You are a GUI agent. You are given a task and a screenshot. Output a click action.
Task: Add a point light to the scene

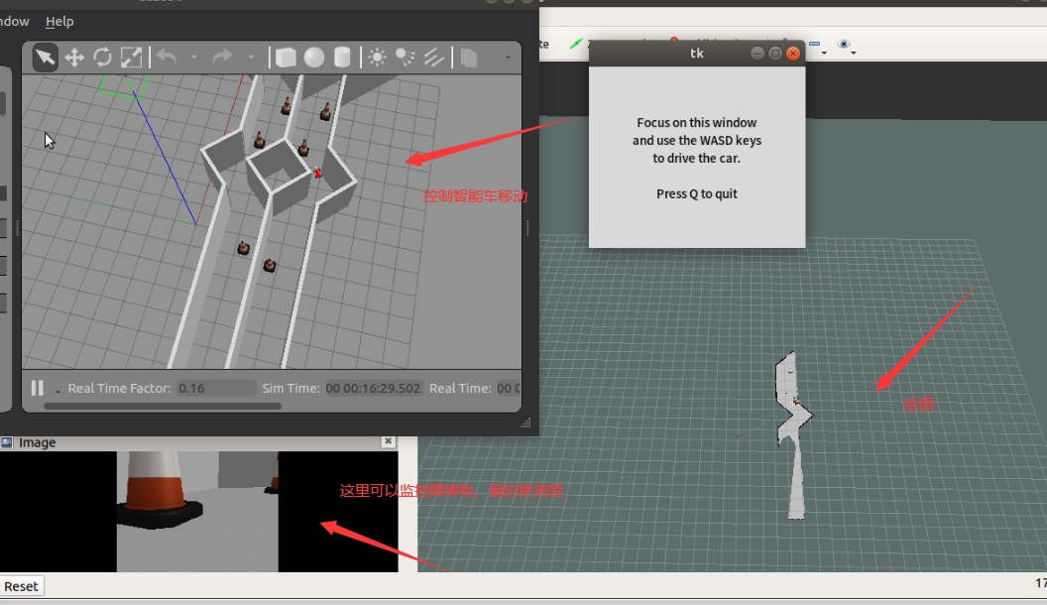[x=378, y=58]
